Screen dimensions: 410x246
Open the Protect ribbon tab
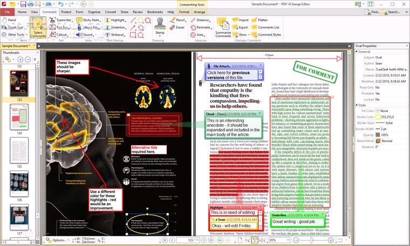click(66, 11)
